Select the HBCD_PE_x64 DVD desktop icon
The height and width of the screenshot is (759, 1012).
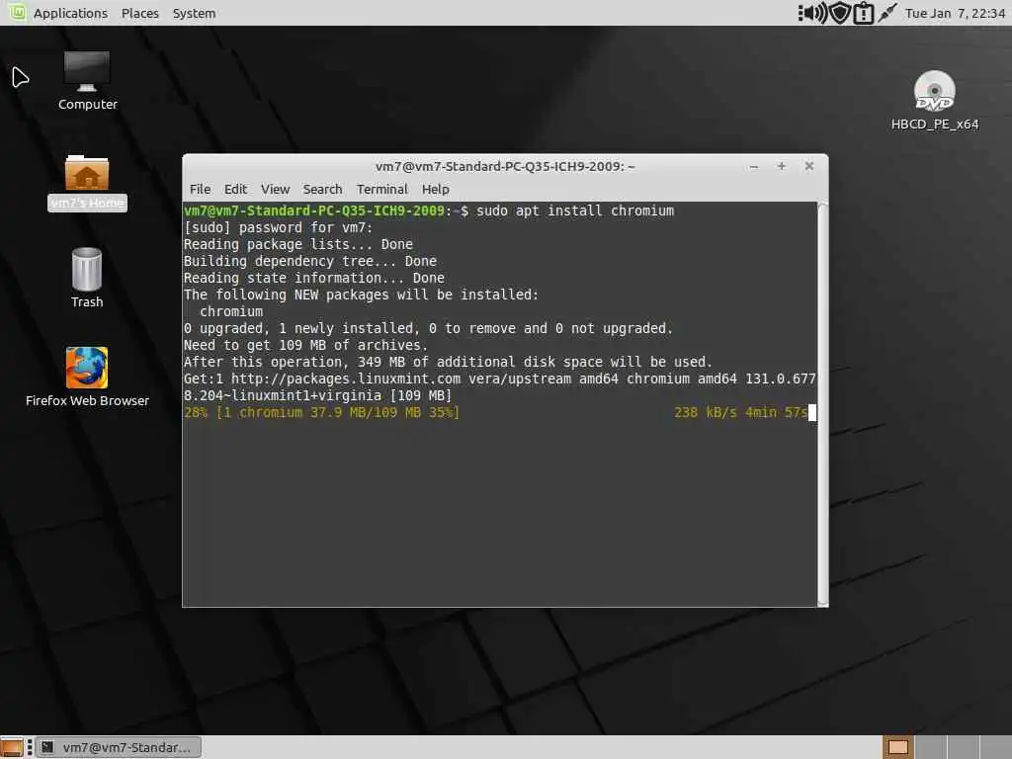click(x=935, y=101)
